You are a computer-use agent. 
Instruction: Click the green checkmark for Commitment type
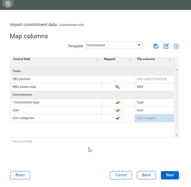click(118, 102)
